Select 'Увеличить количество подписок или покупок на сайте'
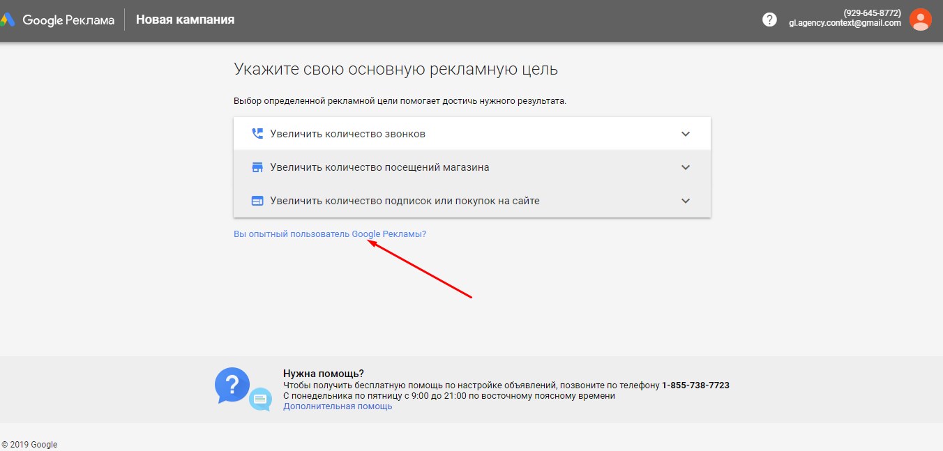Viewport: 943px width, 451px height. coord(472,201)
